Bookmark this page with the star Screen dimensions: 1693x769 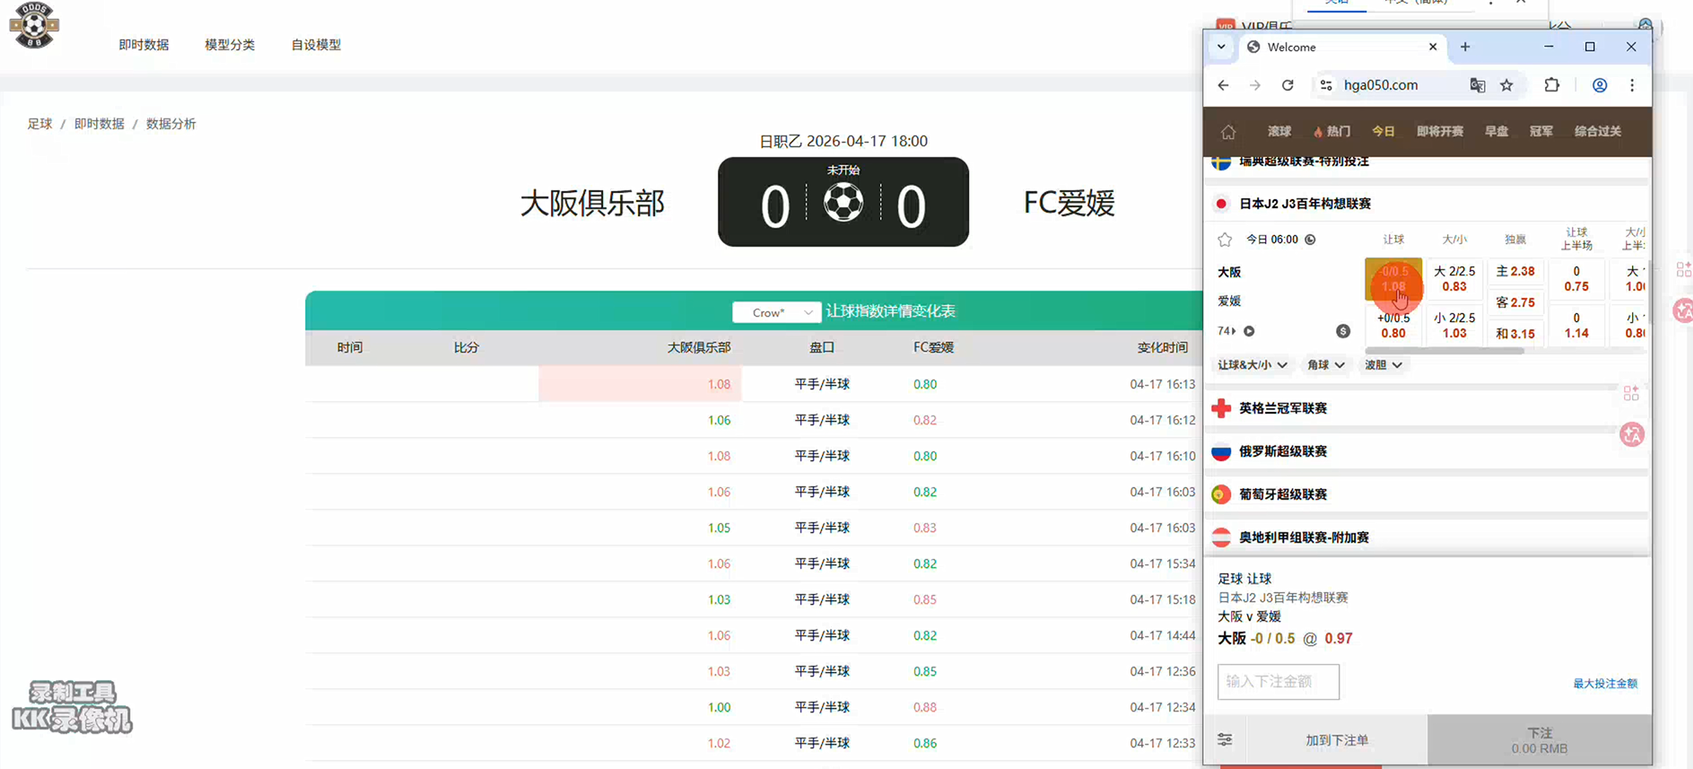click(x=1506, y=85)
